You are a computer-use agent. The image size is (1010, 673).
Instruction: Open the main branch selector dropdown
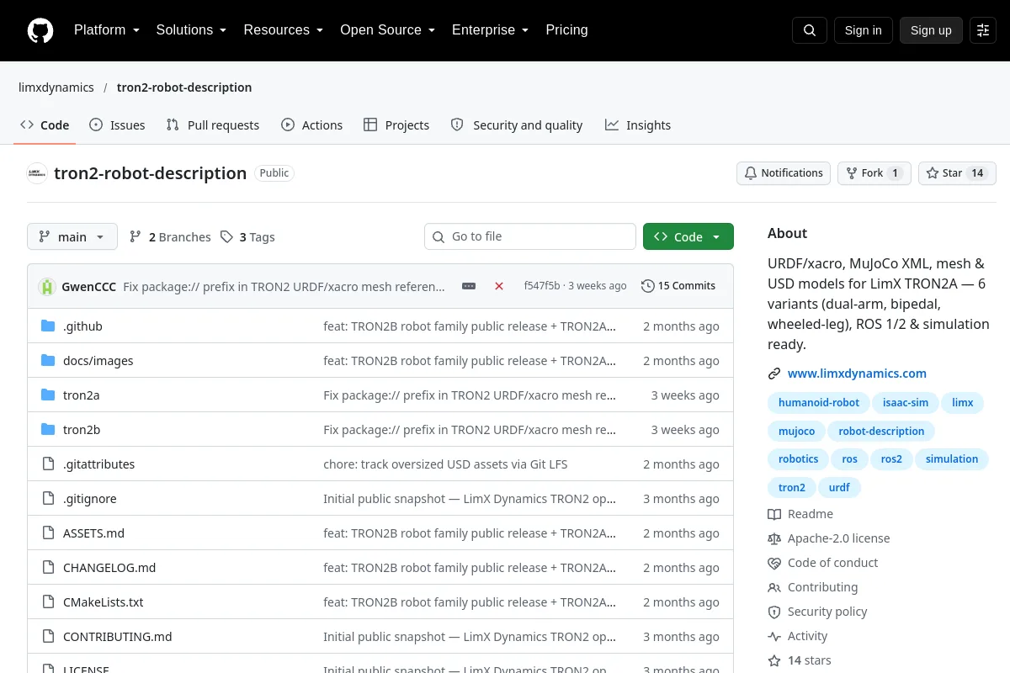coord(72,236)
